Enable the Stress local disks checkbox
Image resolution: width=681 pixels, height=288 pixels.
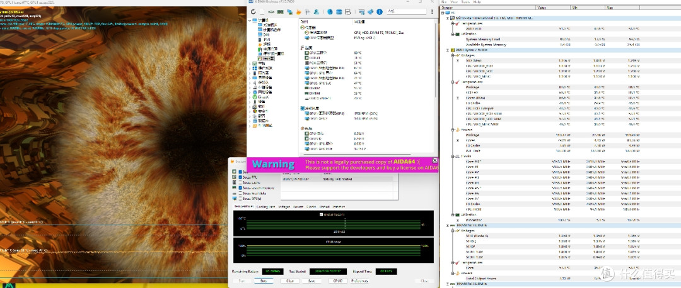[x=240, y=193]
